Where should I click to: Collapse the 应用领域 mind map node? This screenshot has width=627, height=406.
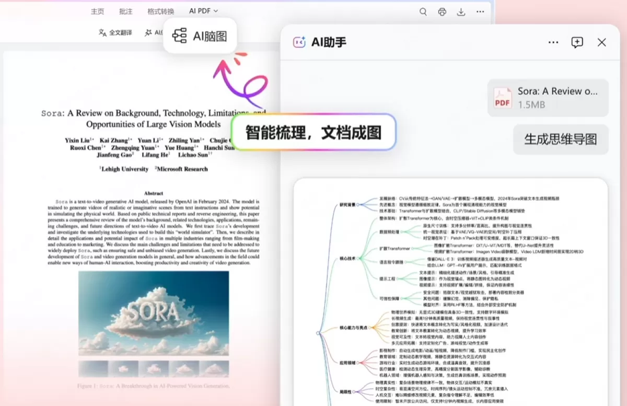(x=358, y=362)
